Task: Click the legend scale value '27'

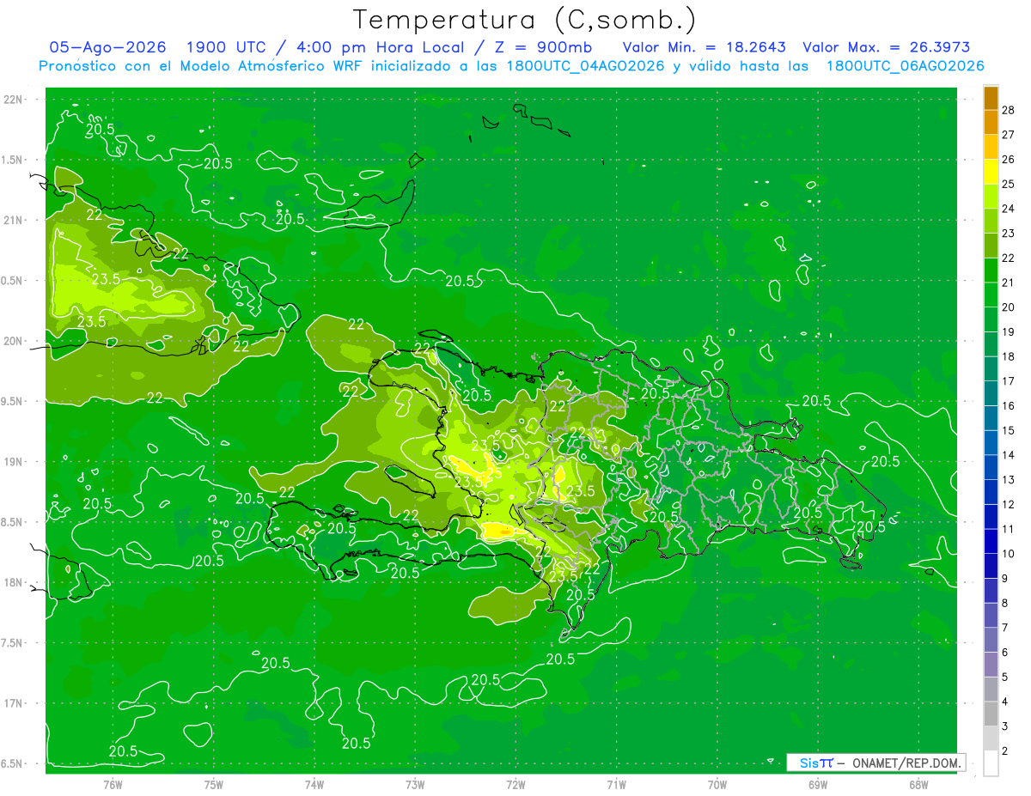Action: tap(1009, 135)
